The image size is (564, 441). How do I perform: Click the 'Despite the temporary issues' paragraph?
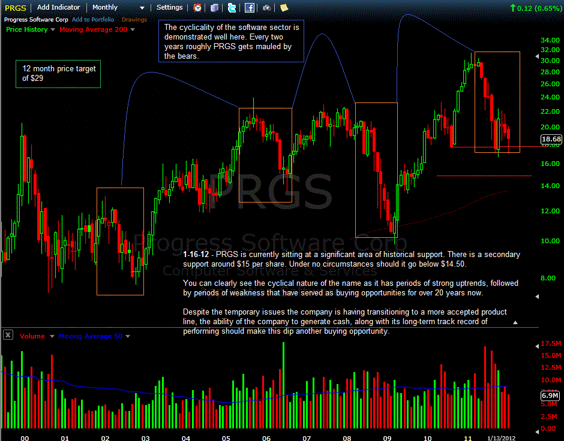point(344,321)
